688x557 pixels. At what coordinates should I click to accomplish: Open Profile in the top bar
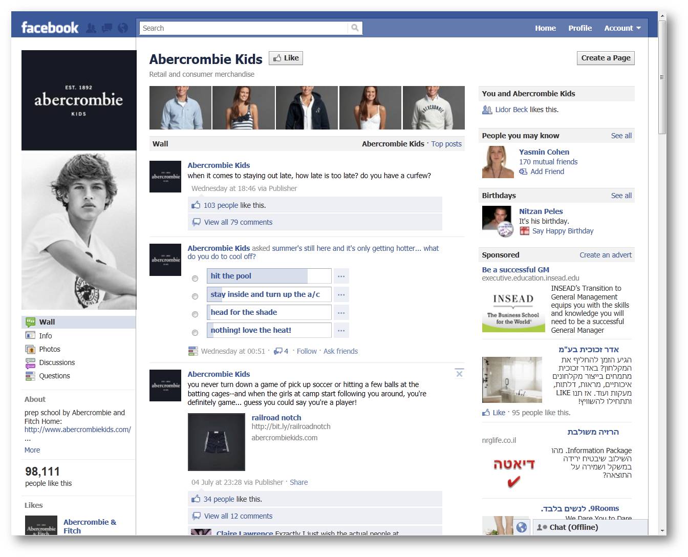[580, 28]
